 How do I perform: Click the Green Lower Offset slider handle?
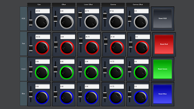[80, 69]
